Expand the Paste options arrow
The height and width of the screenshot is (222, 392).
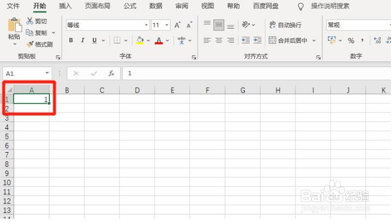tap(15, 44)
